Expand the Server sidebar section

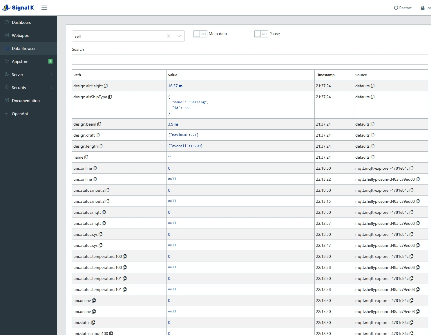pos(28,75)
